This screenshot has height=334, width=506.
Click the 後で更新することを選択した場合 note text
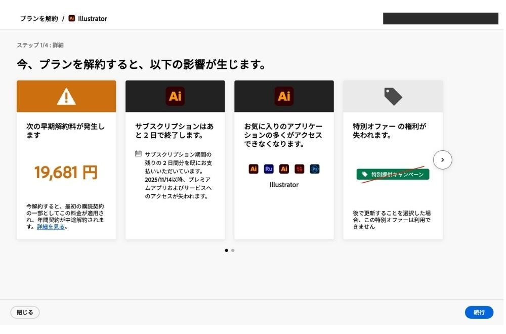point(392,220)
